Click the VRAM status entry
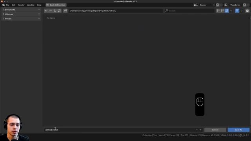This screenshot has height=141, width=251. tap(229, 135)
